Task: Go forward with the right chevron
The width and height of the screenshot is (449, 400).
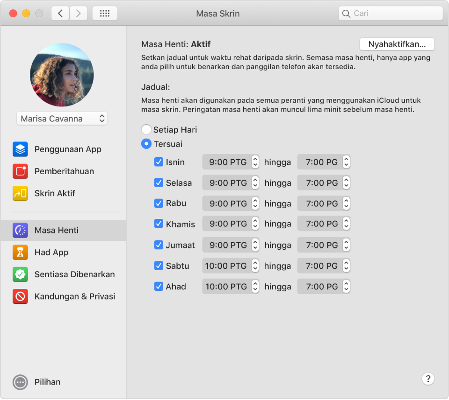Action: (x=78, y=14)
